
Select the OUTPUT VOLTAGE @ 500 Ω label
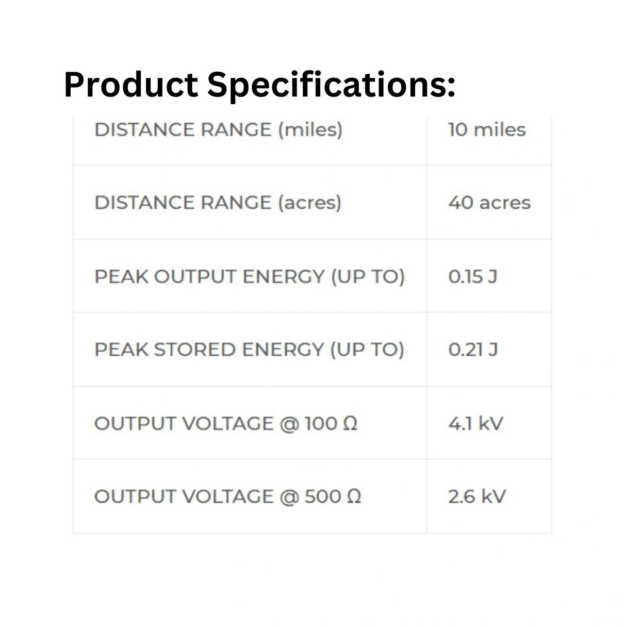point(227,497)
